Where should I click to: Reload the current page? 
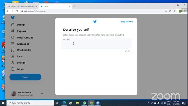coord(17,11)
